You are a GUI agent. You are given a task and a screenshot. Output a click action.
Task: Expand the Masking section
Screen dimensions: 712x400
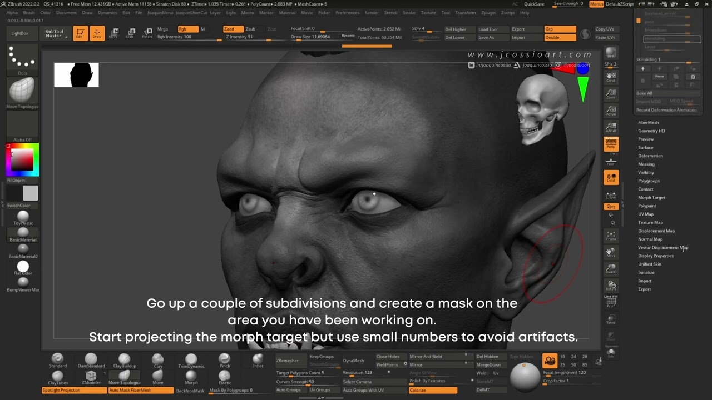[x=646, y=164]
